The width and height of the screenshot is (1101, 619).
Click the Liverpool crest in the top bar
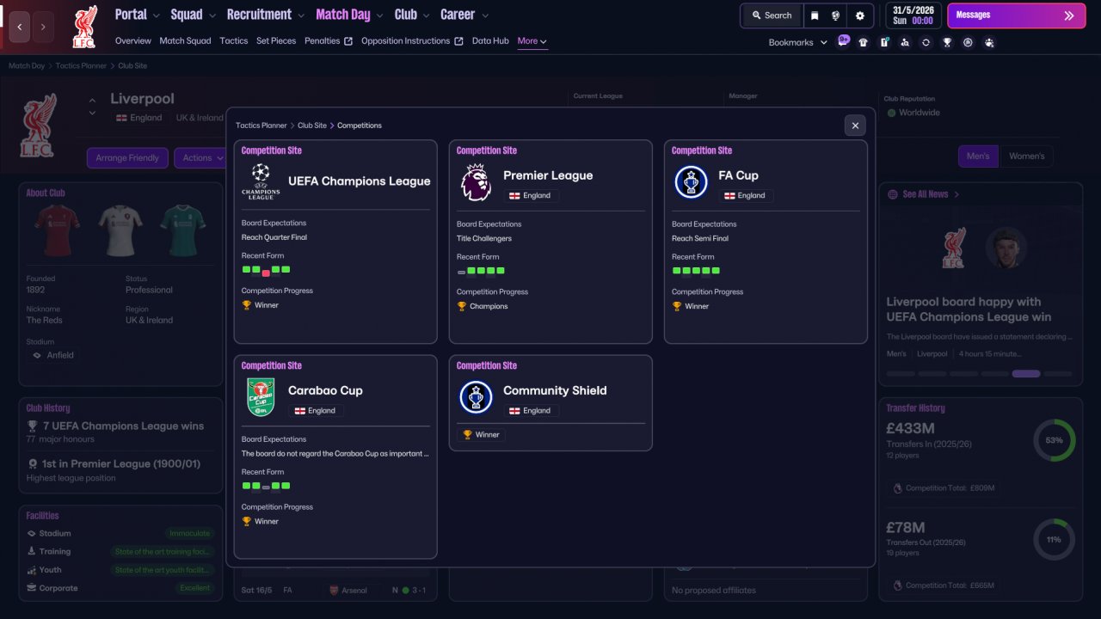point(84,27)
